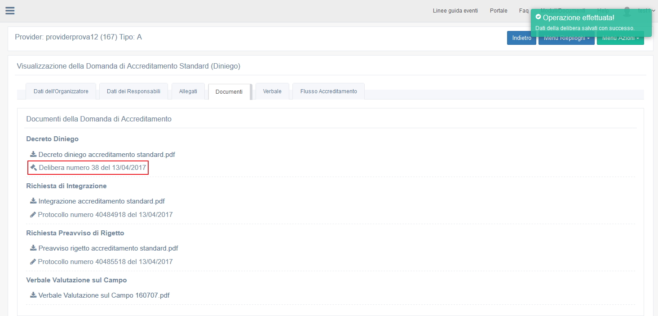Click download icon for Decreto diniego PDF
This screenshot has width=658, height=316.
pos(33,154)
